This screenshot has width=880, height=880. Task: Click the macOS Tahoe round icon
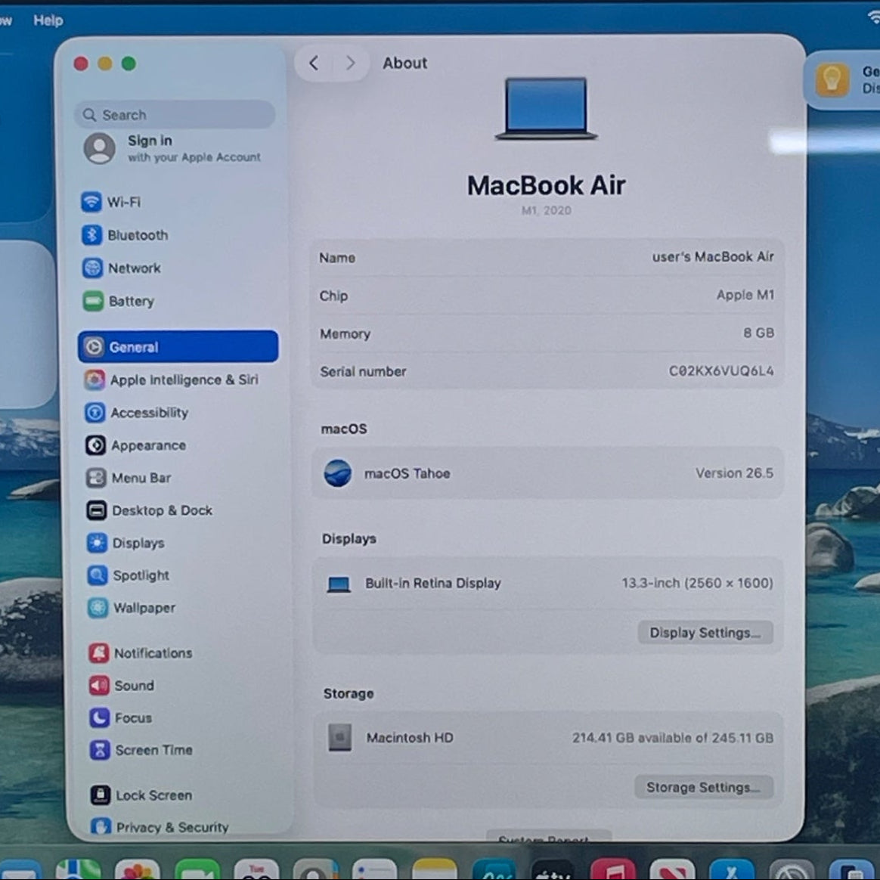point(338,473)
